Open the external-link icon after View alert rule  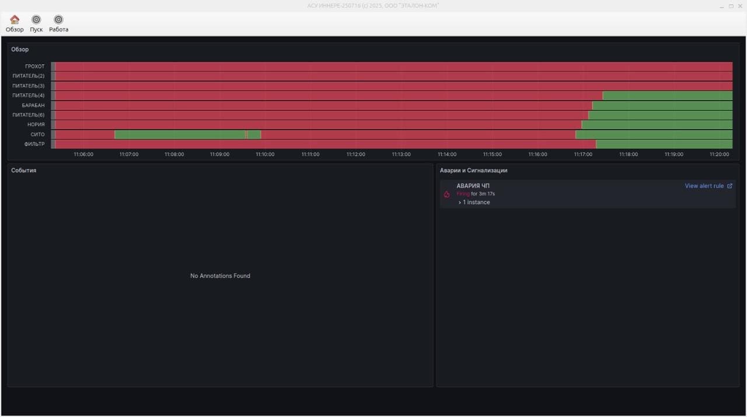(729, 186)
